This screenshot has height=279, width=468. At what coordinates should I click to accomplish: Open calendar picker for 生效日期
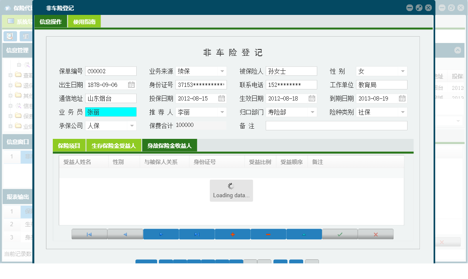[x=312, y=98]
